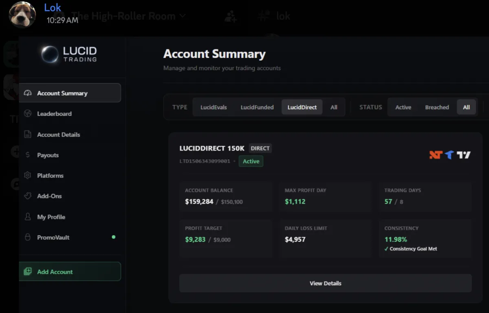Image resolution: width=489 pixels, height=313 pixels.
Task: Click the Payouts dollar icon
Action: [28, 155]
